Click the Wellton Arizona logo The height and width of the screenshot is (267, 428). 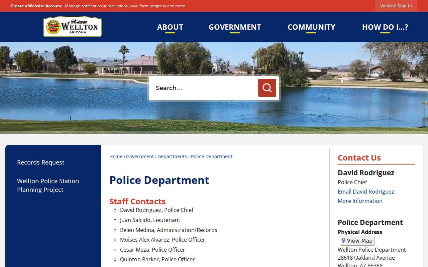click(73, 27)
